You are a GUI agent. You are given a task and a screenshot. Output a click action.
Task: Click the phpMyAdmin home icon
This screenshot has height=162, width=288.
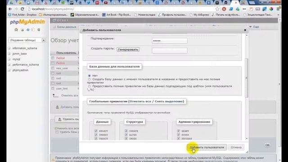(x=16, y=30)
